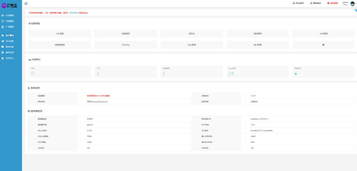Viewport: 357px width, 171px height.
Task: Click the 会员中心 user icon
Action: 3,58
